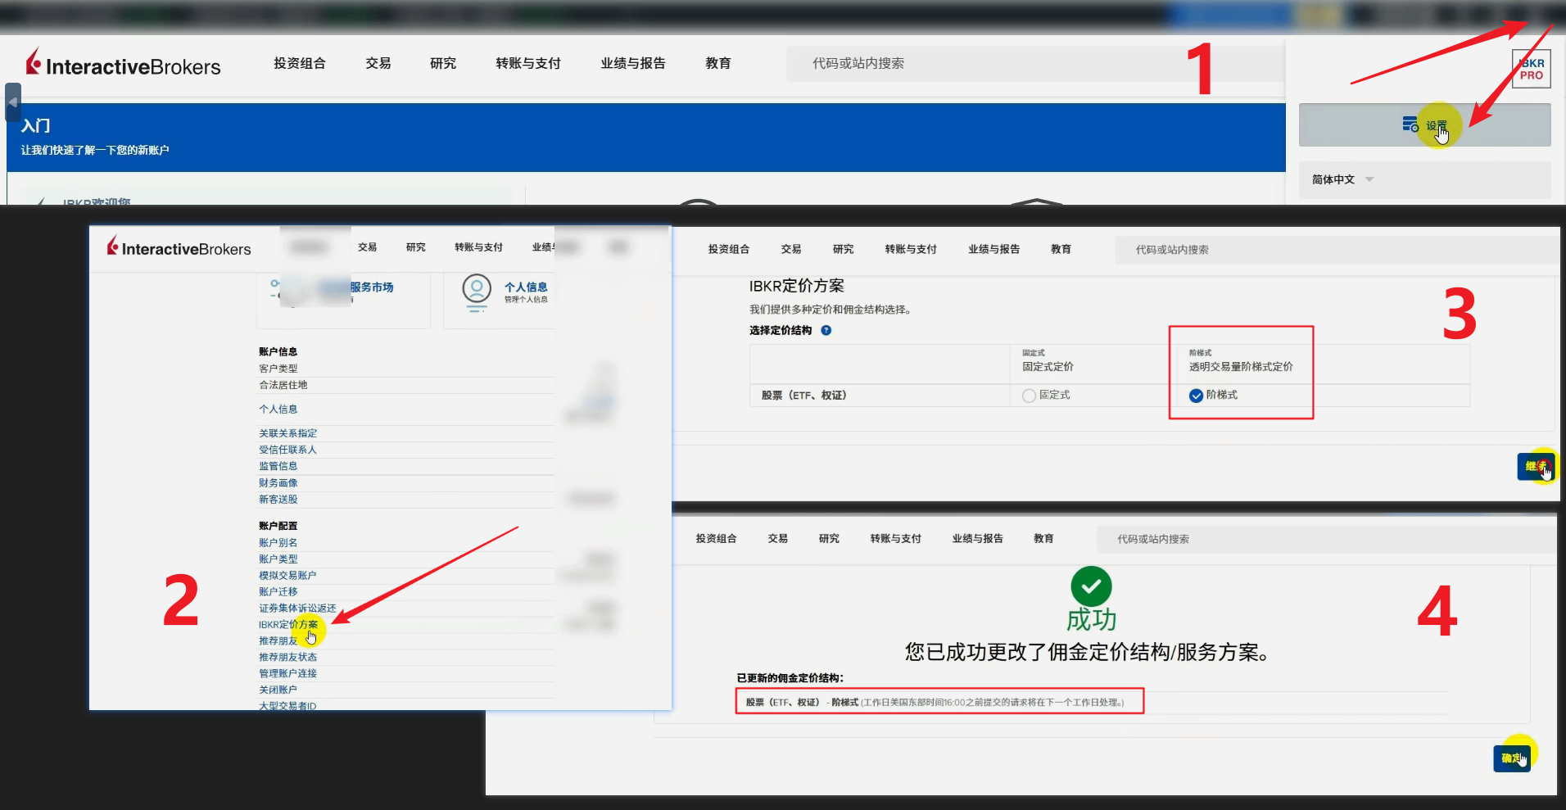The height and width of the screenshot is (810, 1566).
Task: Select the 阶梯式 radio button
Action: click(1196, 396)
